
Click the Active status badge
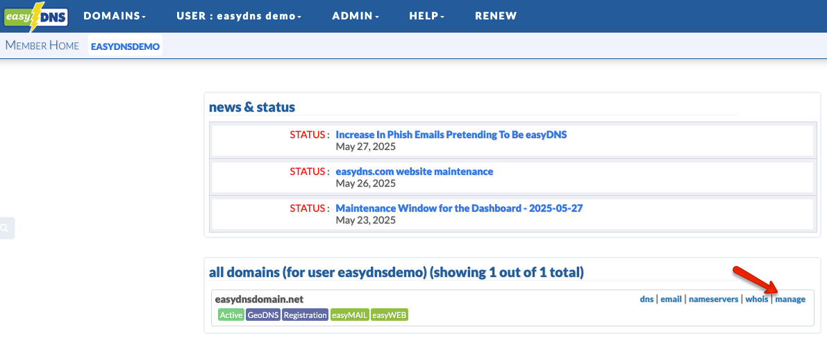point(231,315)
